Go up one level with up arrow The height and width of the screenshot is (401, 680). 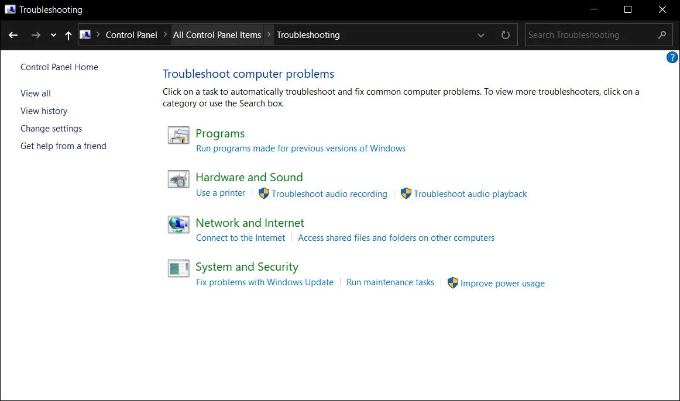[68, 35]
